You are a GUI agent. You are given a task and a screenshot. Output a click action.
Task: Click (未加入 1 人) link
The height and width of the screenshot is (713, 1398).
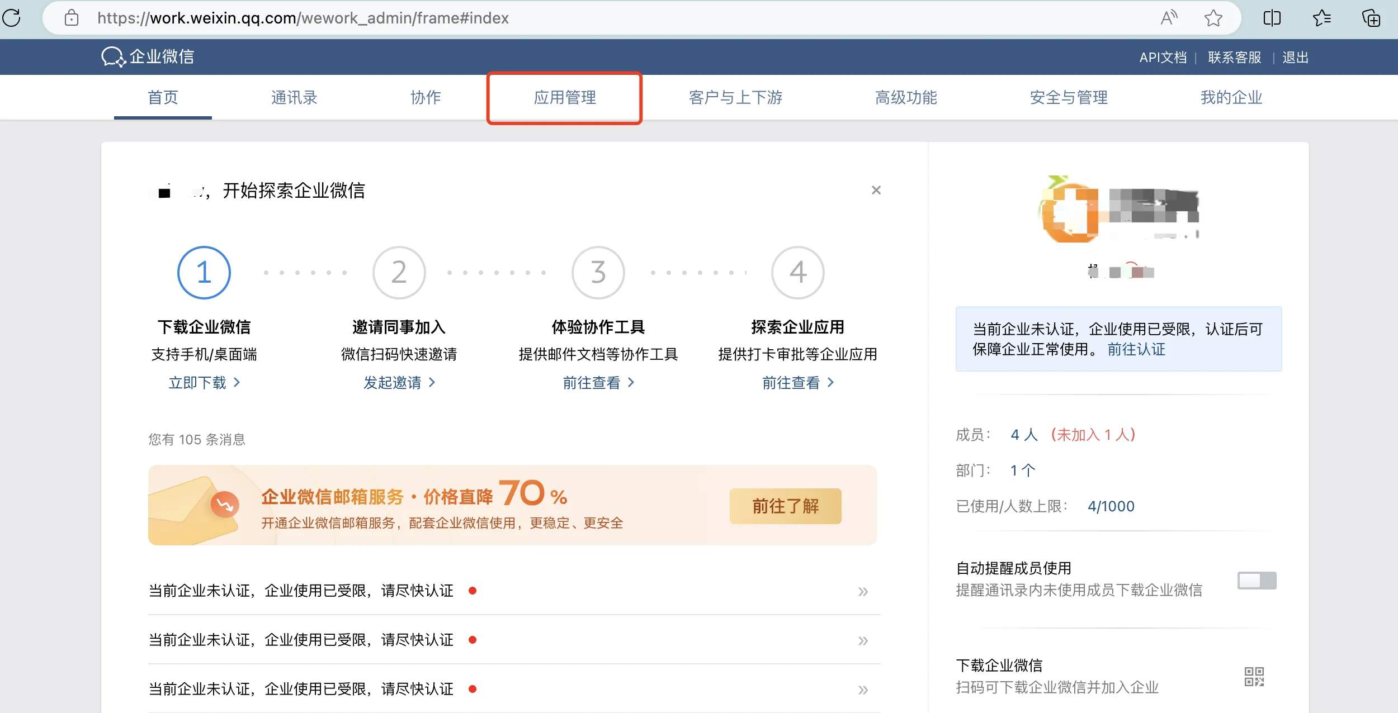tap(1093, 434)
